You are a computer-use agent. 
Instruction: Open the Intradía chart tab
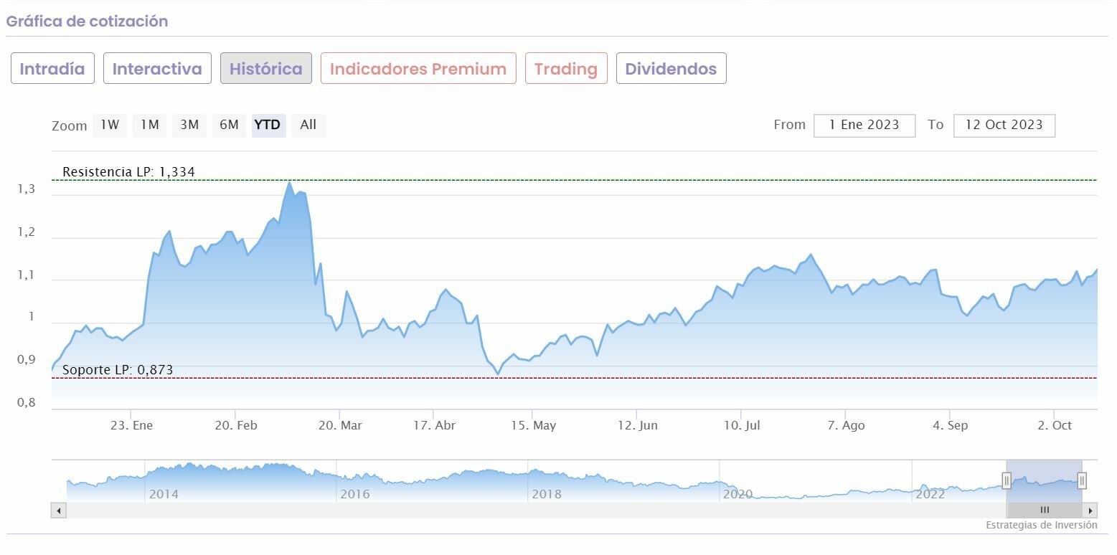[x=52, y=69]
